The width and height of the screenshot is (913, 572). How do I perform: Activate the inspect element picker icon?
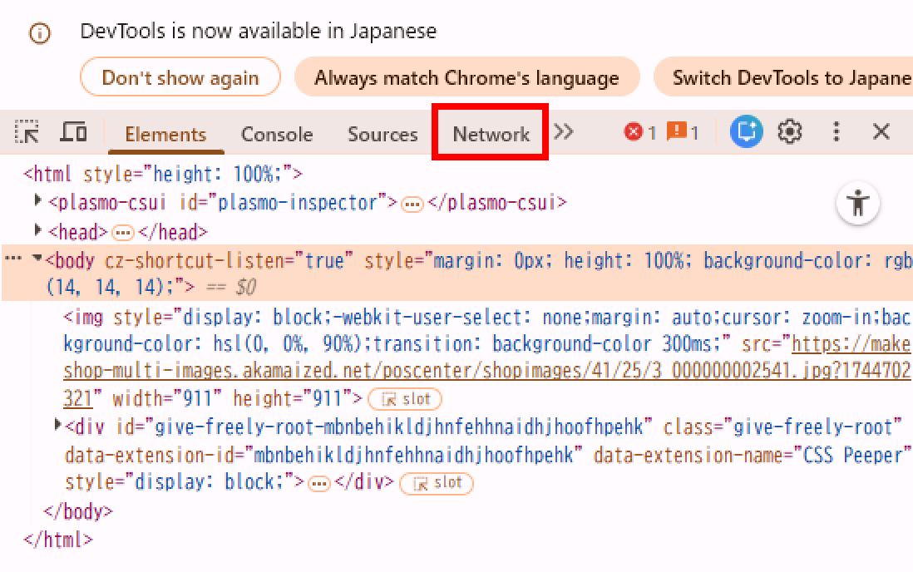pos(27,132)
